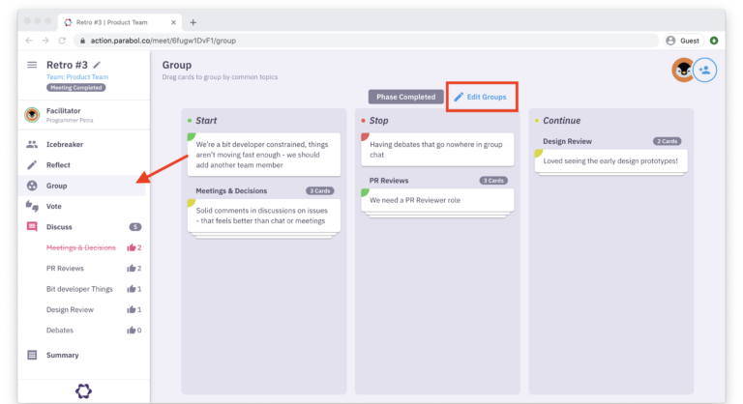Click the Discuss chat bubble icon

point(32,227)
